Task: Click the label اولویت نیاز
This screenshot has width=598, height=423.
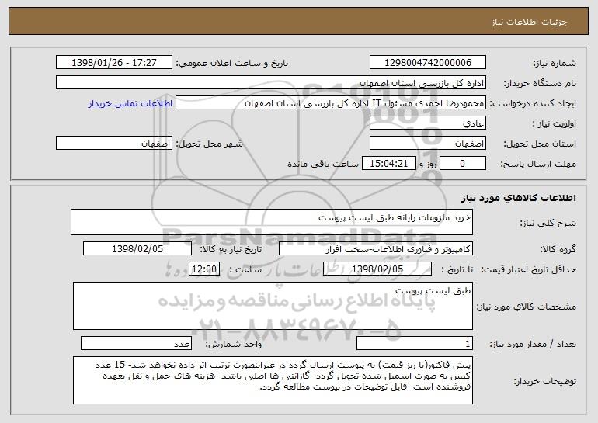Action: pos(555,123)
